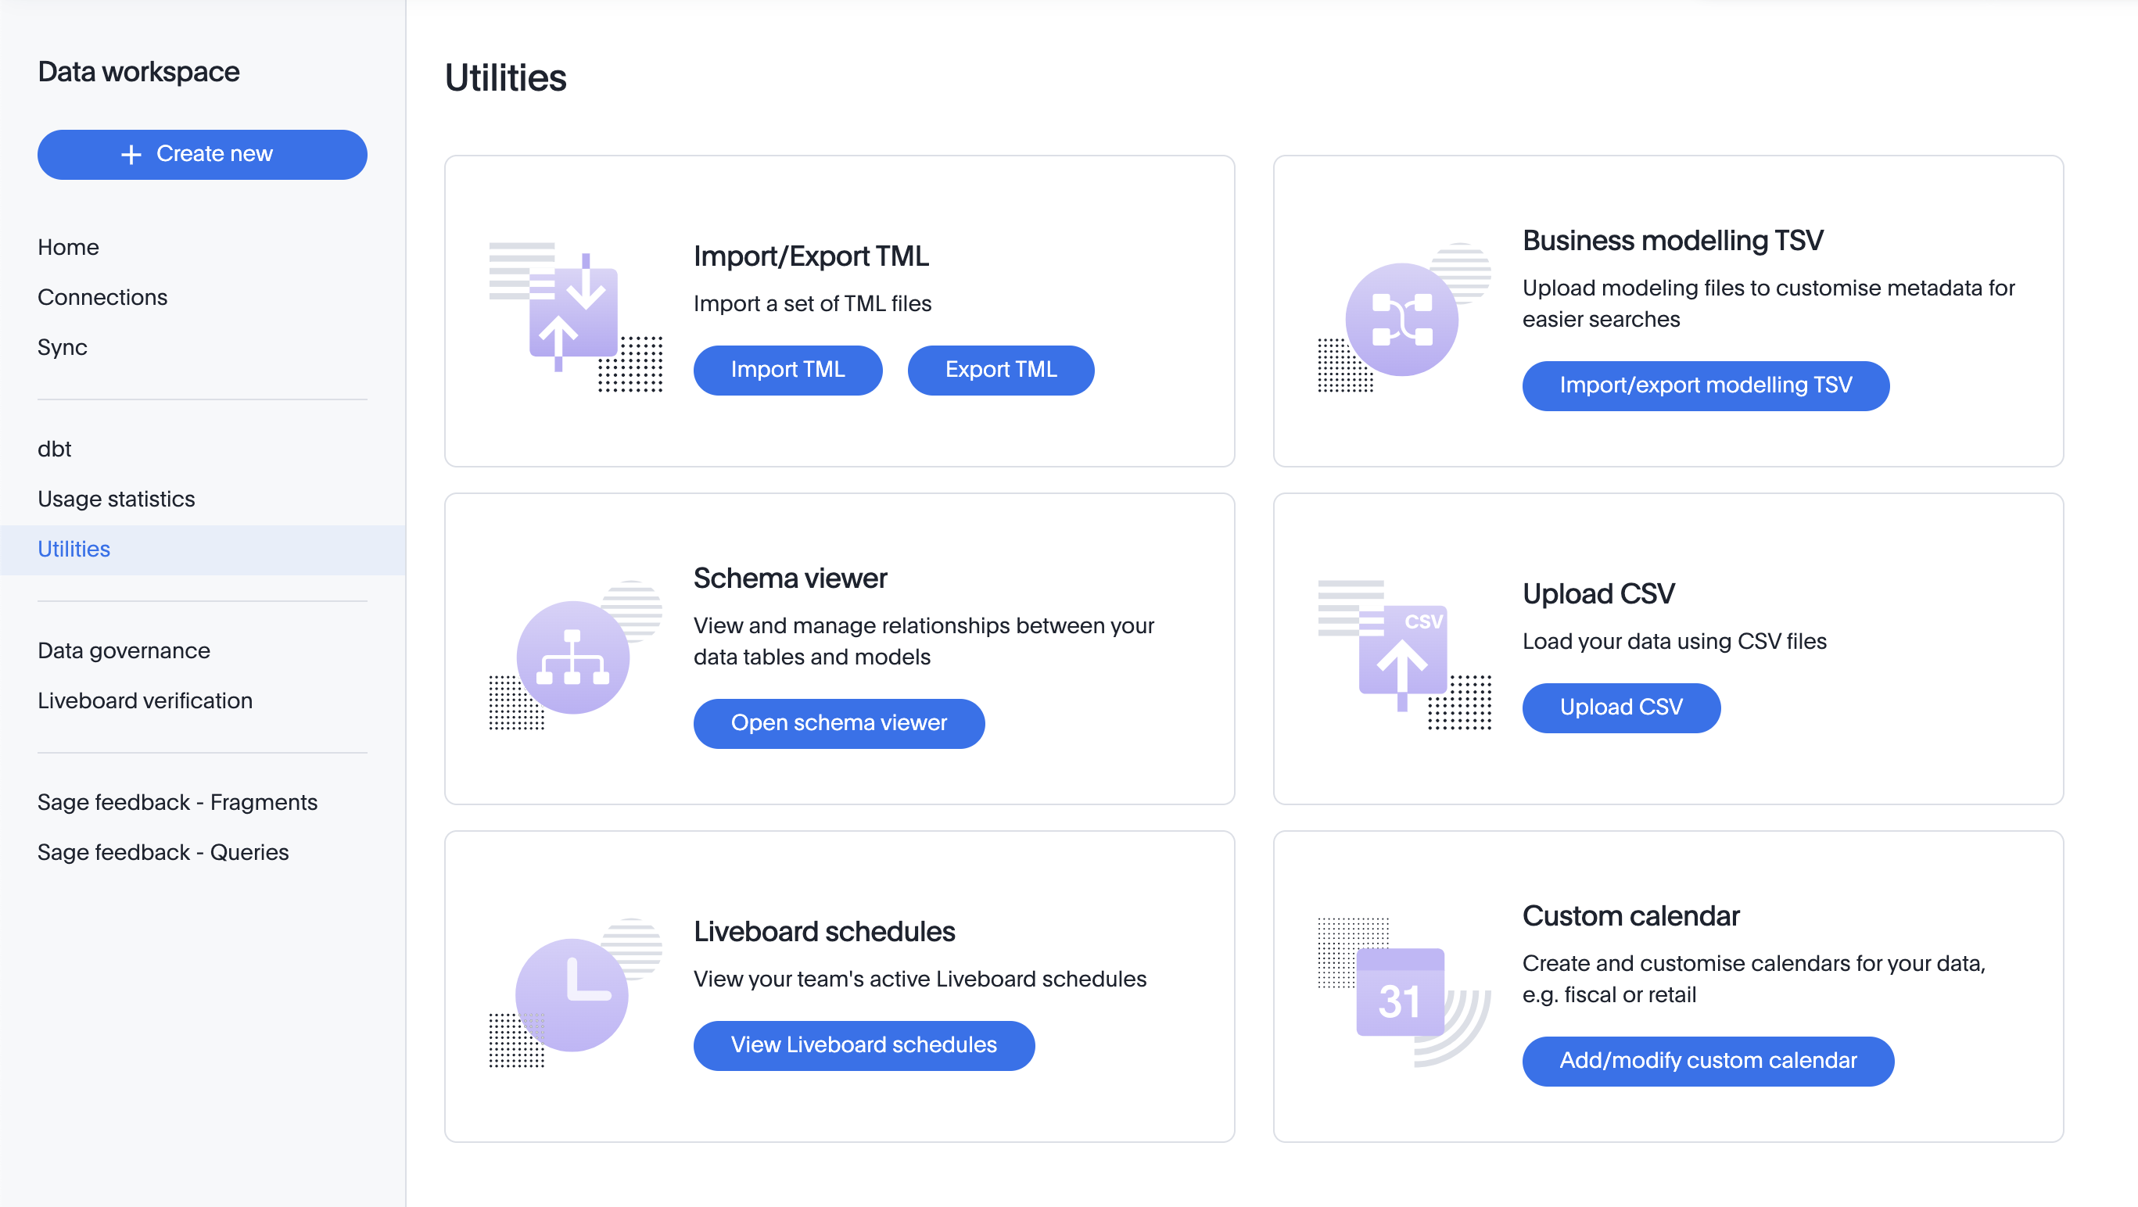This screenshot has height=1207, width=2138.
Task: Click Add/modify custom calendar button
Action: click(x=1707, y=1061)
